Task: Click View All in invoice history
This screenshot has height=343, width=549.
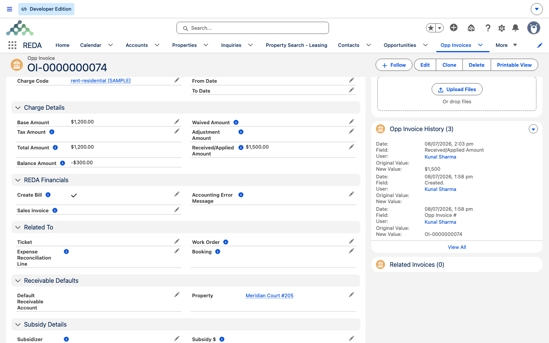Action: [457, 247]
